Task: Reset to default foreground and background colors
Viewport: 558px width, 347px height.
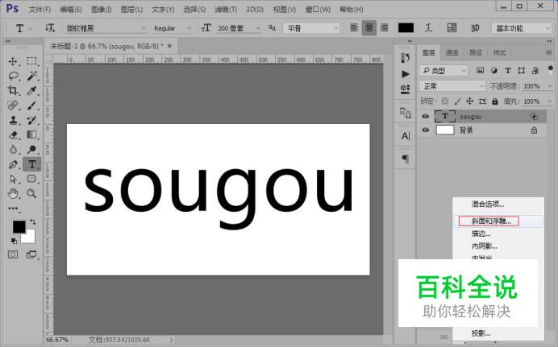Action: [x=14, y=242]
